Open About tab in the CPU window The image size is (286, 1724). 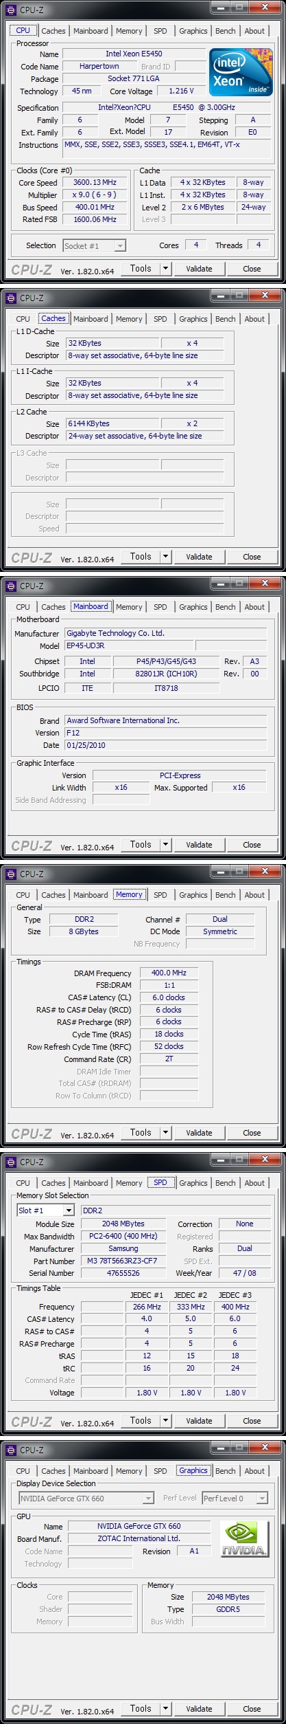(x=254, y=31)
